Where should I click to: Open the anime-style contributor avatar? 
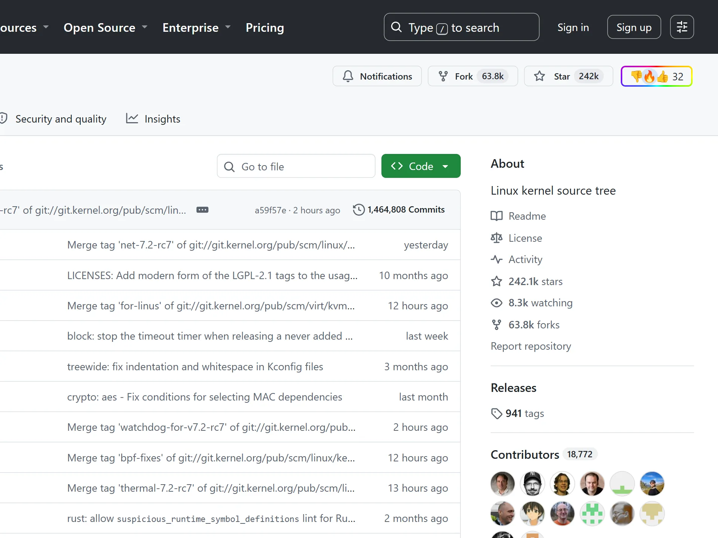(533, 513)
